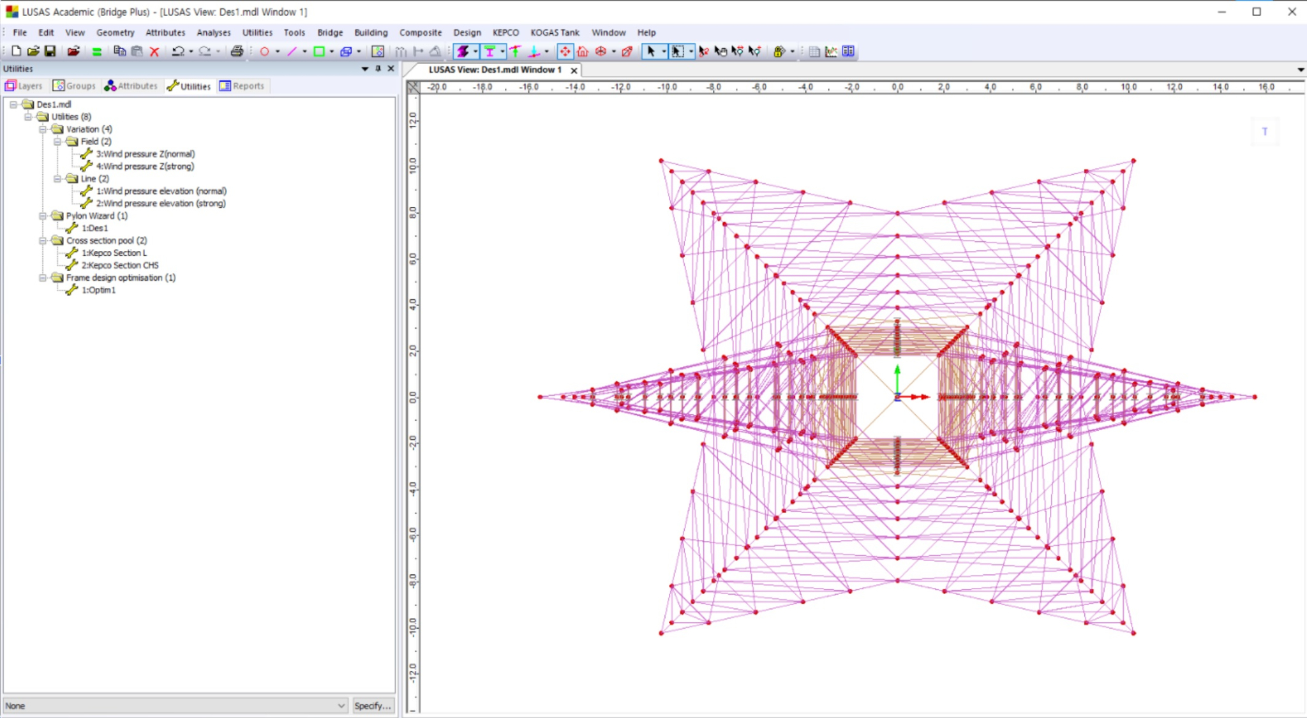This screenshot has height=718, width=1307.
Task: Open the KEPCO menu
Action: [x=505, y=33]
